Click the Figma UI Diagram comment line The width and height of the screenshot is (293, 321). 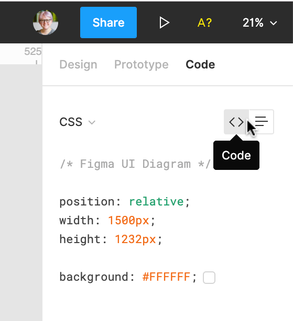point(135,164)
